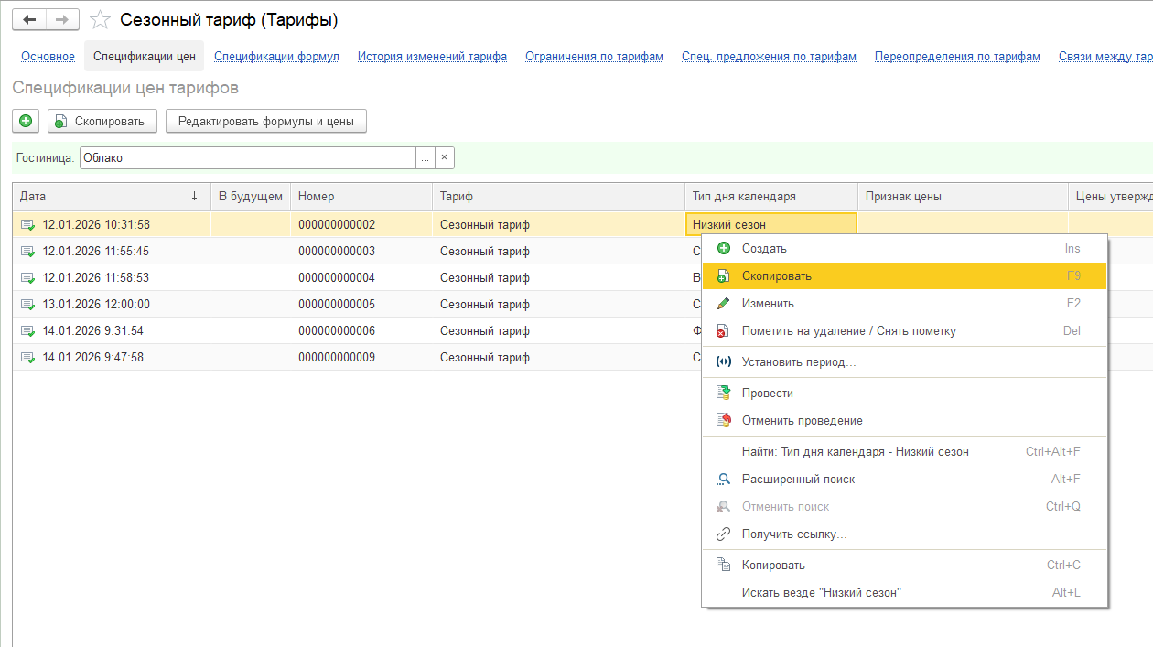This screenshot has height=647, width=1153.
Task: Click the Тип дня календаря column header
Action: [x=770, y=197]
